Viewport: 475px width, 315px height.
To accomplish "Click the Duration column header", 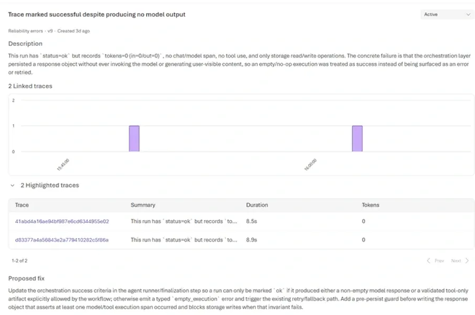I will [257, 205].
